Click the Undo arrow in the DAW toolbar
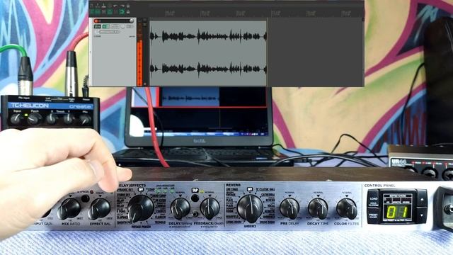The image size is (453, 255). 115,6
